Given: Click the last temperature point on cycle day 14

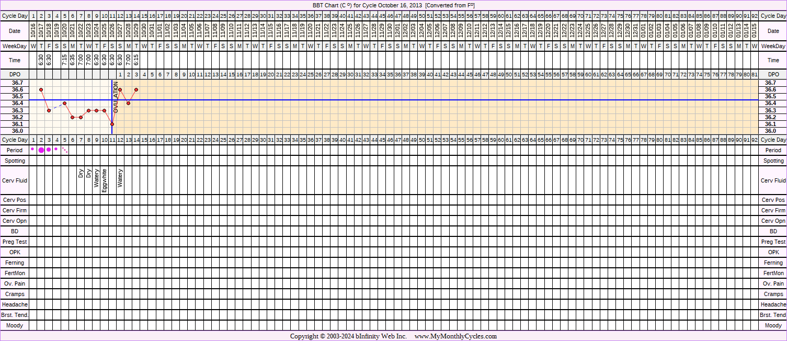Looking at the screenshot, I should [136, 89].
